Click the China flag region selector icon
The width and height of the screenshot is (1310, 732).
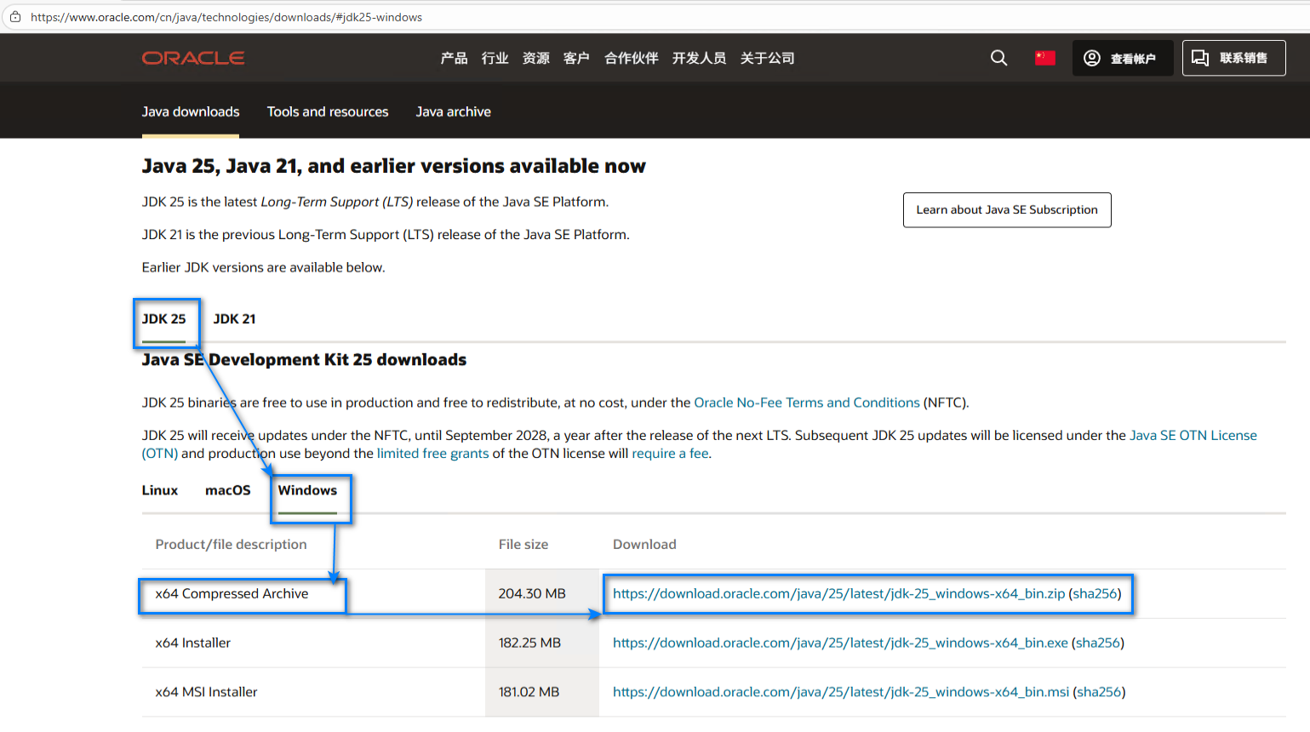[1044, 58]
